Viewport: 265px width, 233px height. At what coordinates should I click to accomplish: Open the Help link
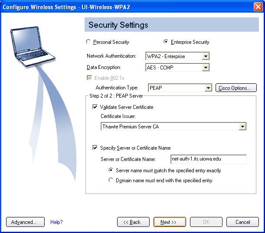pos(56,222)
